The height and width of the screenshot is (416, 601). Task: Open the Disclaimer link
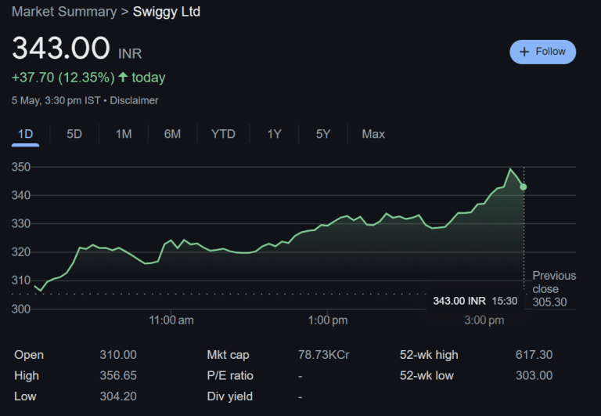pos(134,100)
